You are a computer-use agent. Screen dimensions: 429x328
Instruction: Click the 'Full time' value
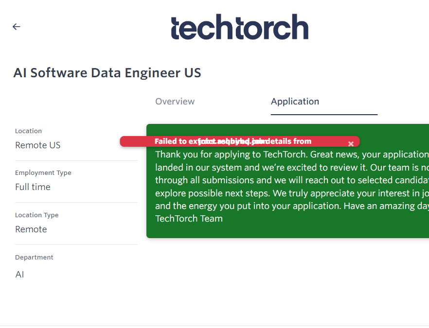tap(33, 187)
